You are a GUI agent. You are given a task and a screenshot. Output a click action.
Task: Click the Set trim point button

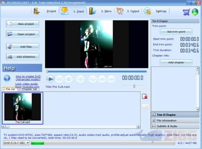176,32
